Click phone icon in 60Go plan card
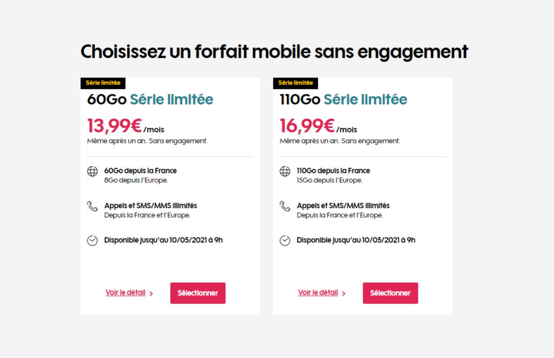The image size is (554, 358). pos(92,206)
